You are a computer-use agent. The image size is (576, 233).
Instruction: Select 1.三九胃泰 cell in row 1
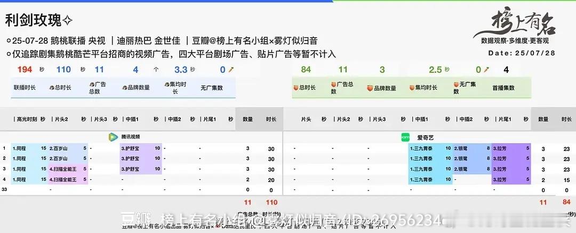point(431,148)
